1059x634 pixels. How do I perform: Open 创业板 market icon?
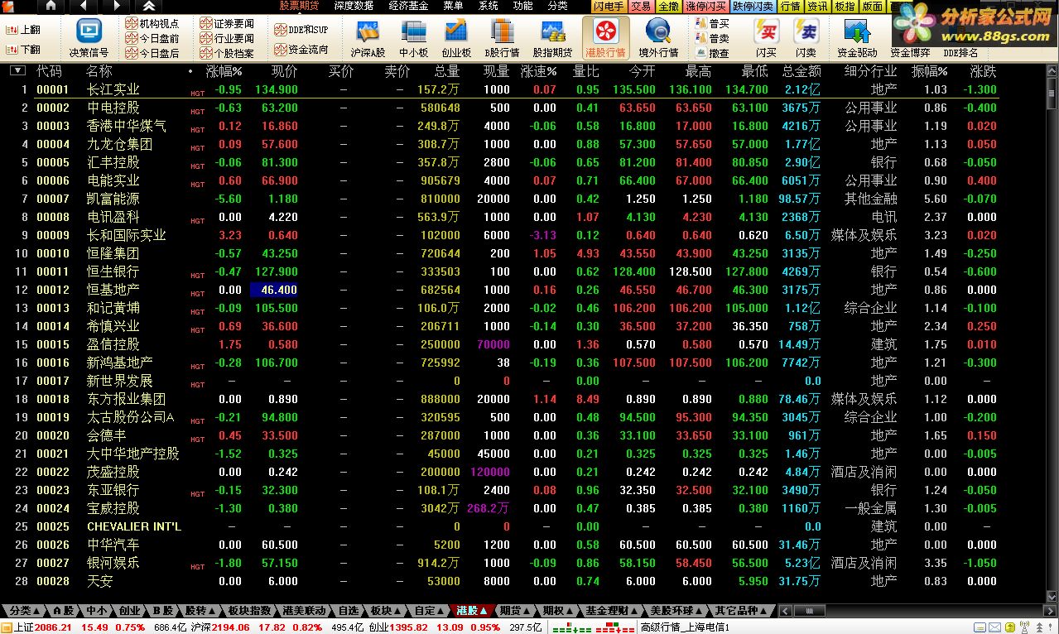click(x=456, y=31)
